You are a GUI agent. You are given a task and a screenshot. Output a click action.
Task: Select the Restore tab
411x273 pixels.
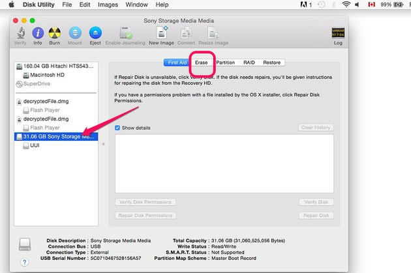click(271, 63)
